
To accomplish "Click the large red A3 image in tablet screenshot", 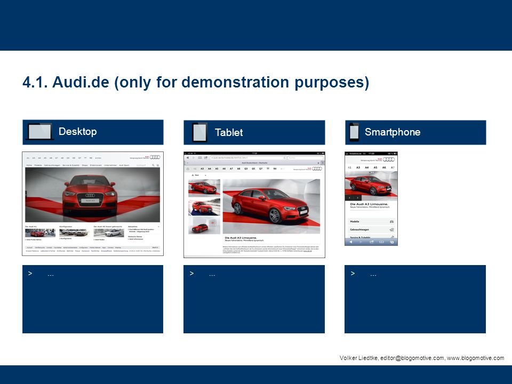I will [x=271, y=206].
